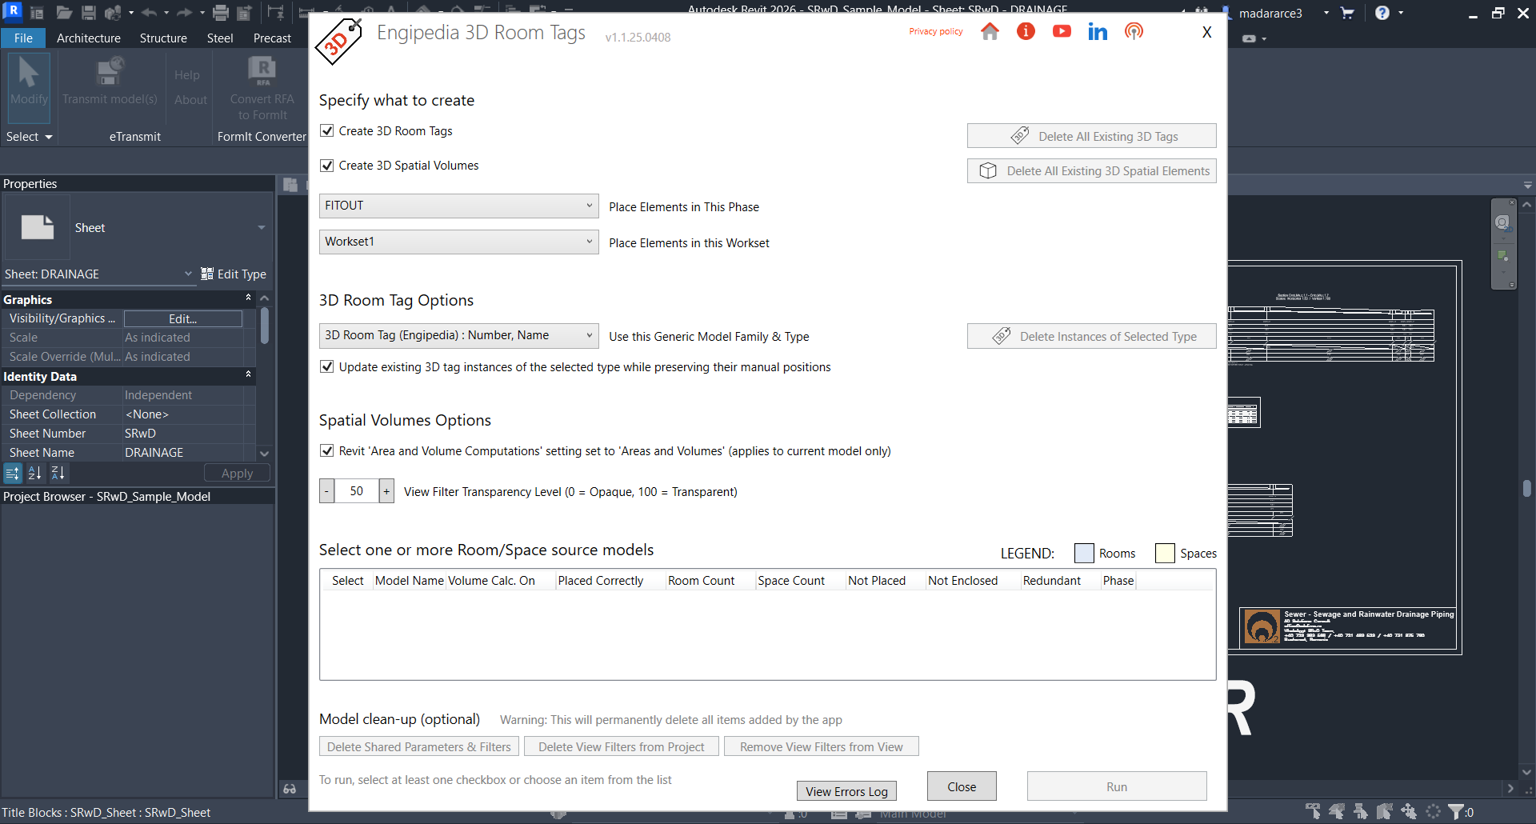
Task: Toggle Update existing 3D tag instances checkbox
Action: pyautogui.click(x=326, y=366)
